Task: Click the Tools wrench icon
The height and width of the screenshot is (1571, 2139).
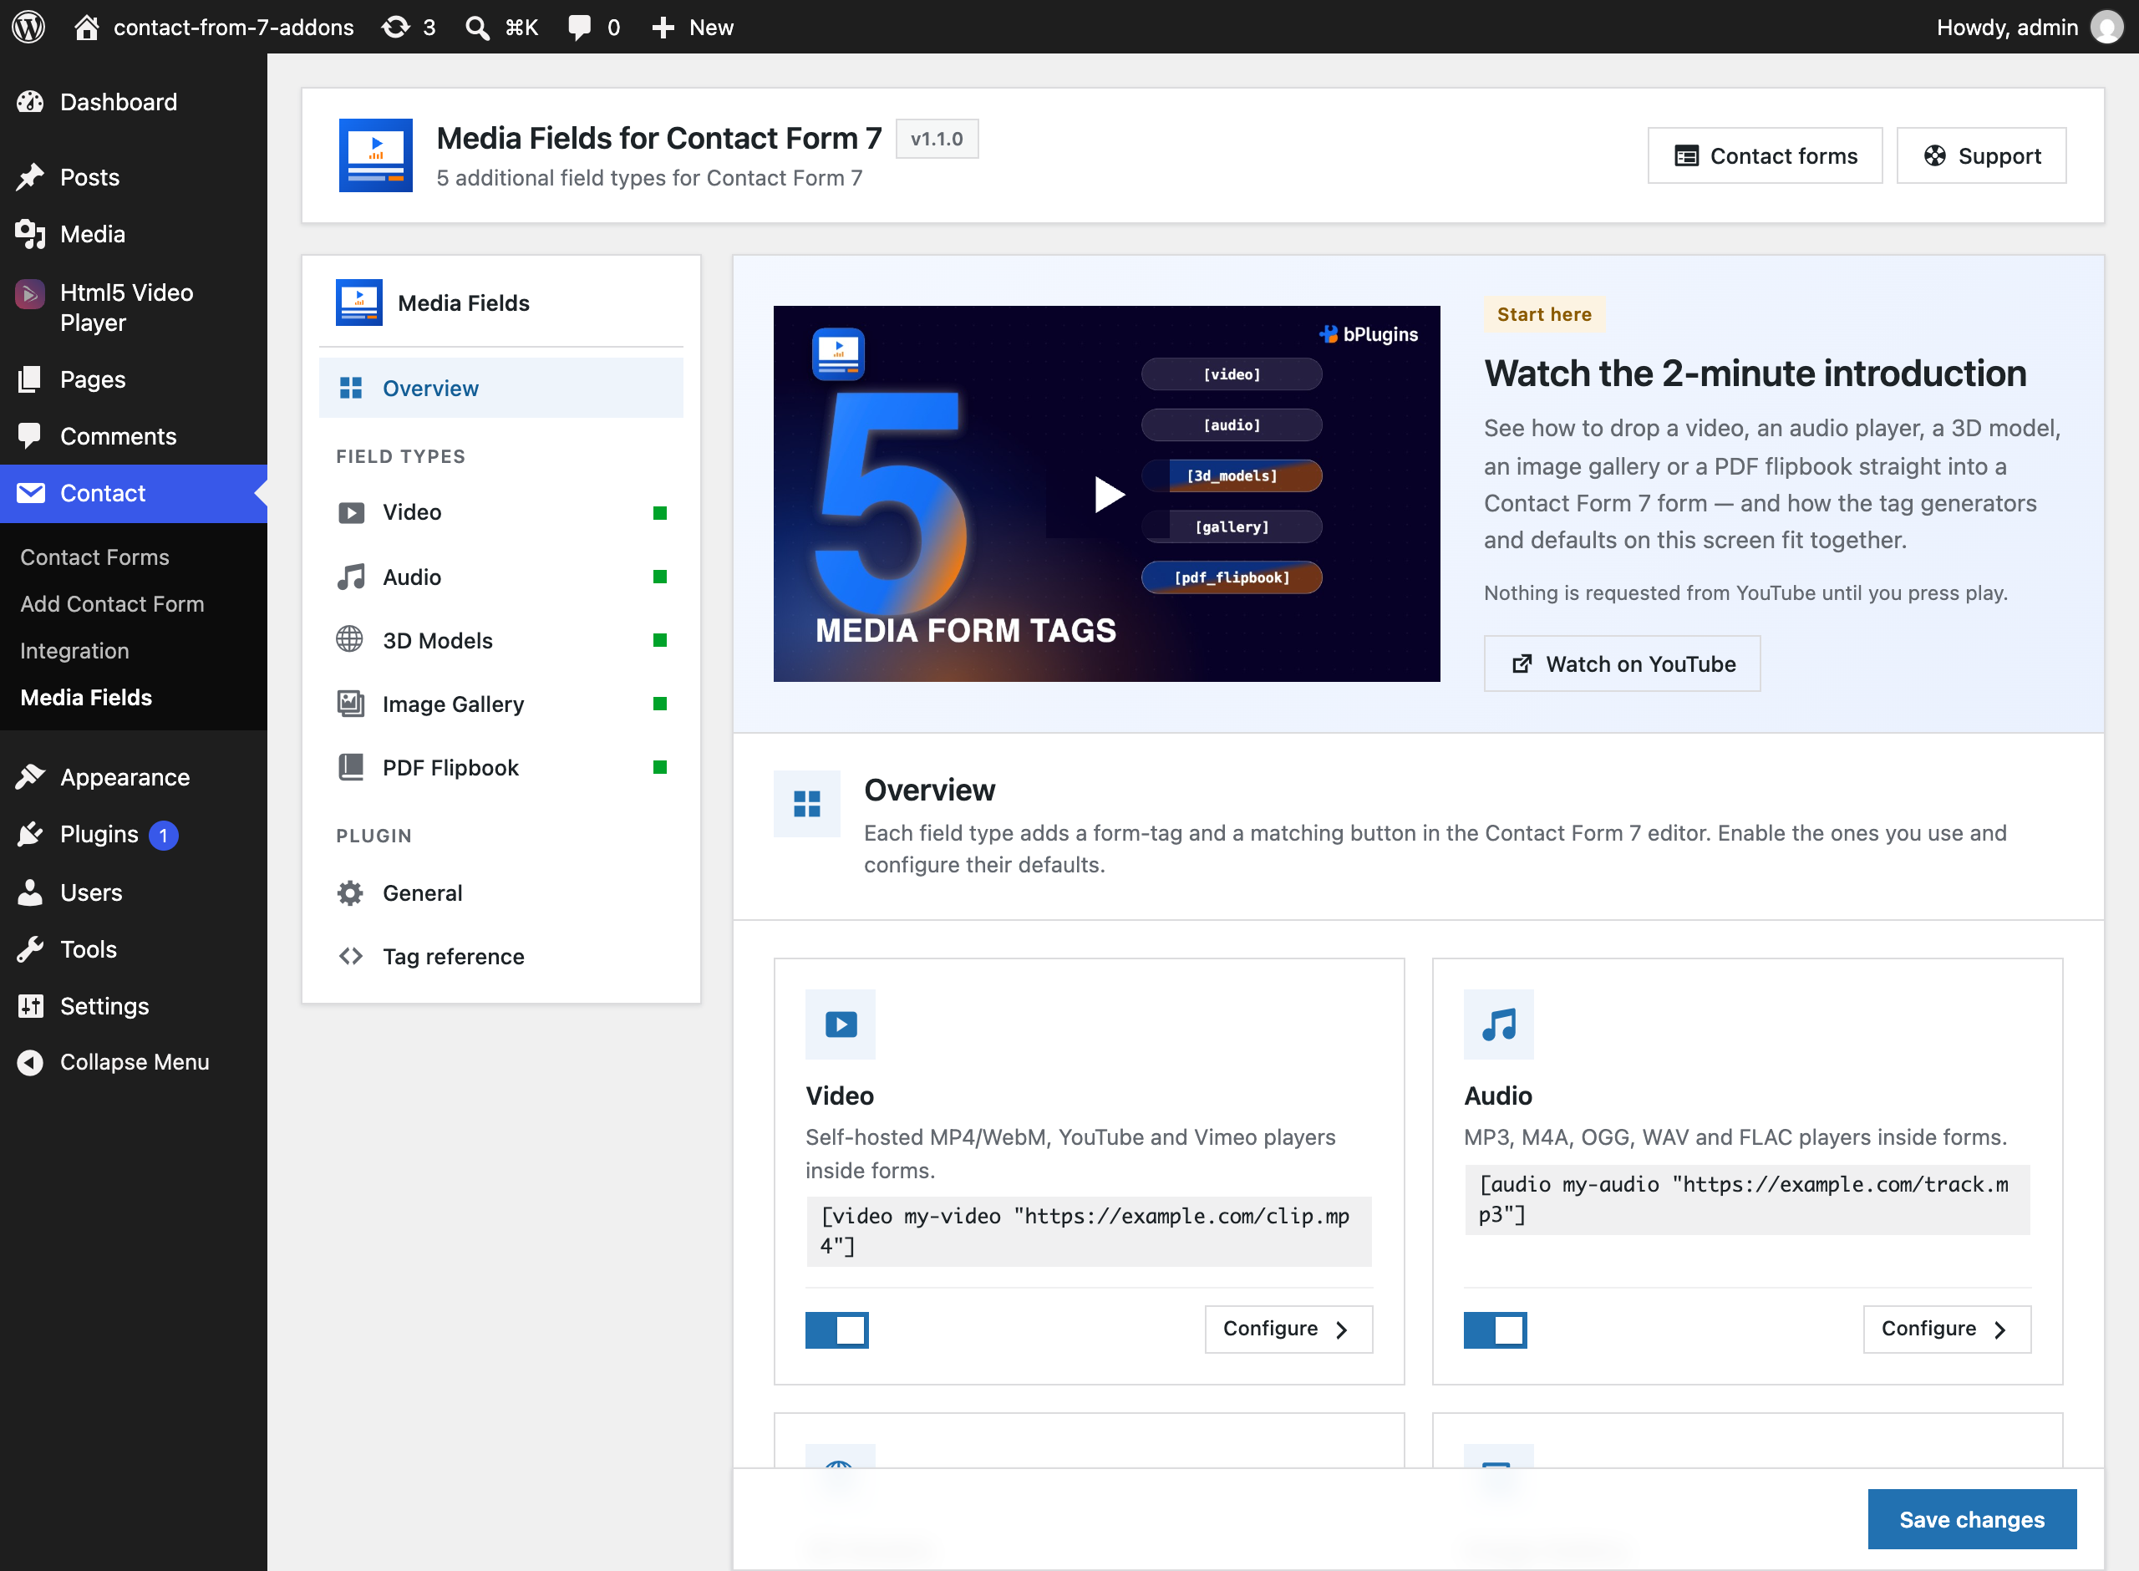Action: click(x=30, y=949)
